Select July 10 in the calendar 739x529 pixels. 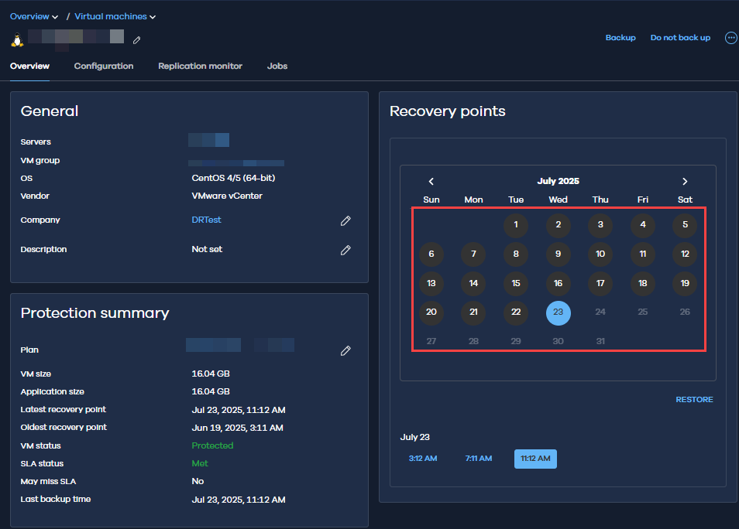pos(600,254)
